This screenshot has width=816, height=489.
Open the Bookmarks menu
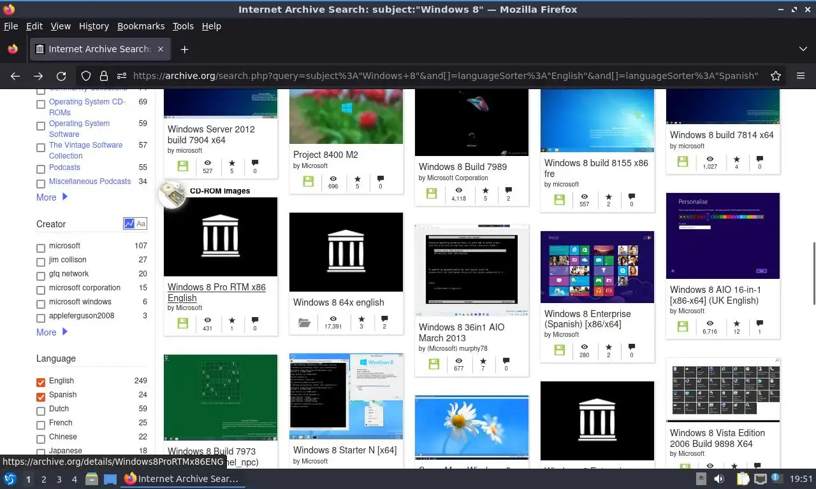[141, 26]
